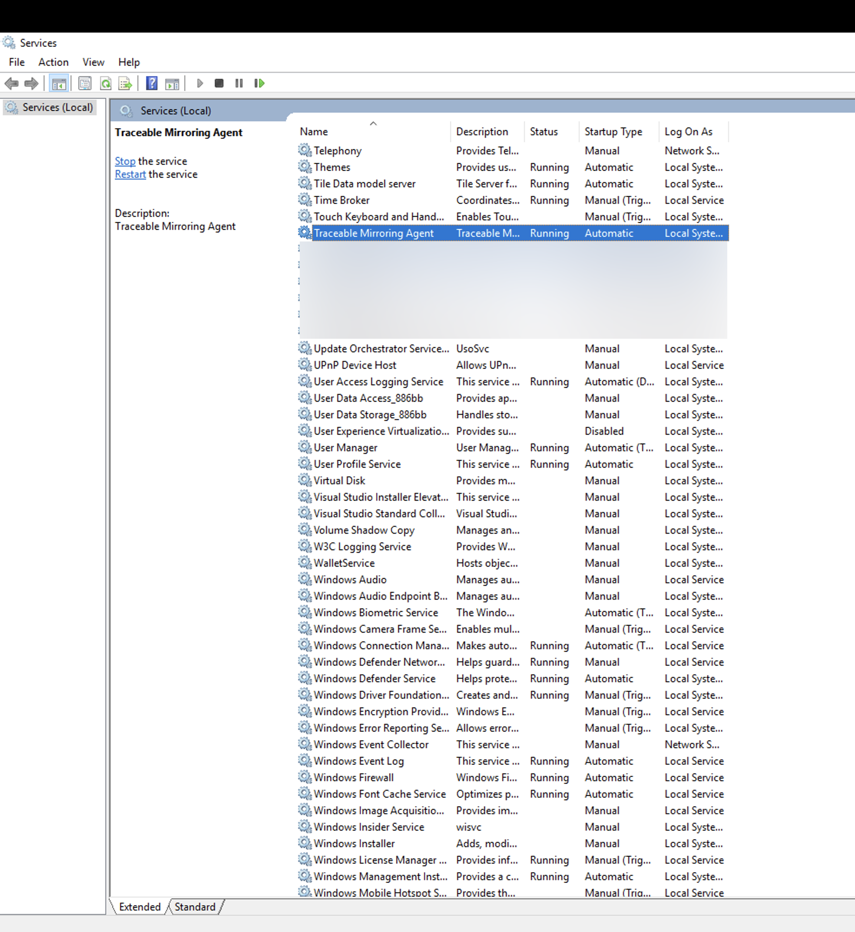Click the Pause Service toolbar icon
Image resolution: width=855 pixels, height=932 pixels.
pos(239,83)
